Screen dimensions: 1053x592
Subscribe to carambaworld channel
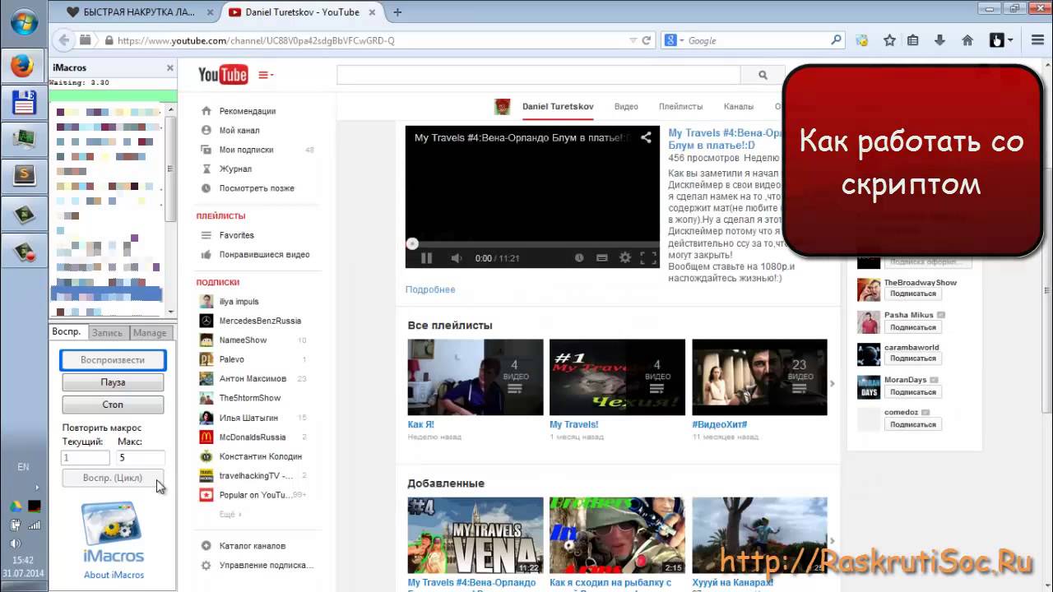(912, 358)
